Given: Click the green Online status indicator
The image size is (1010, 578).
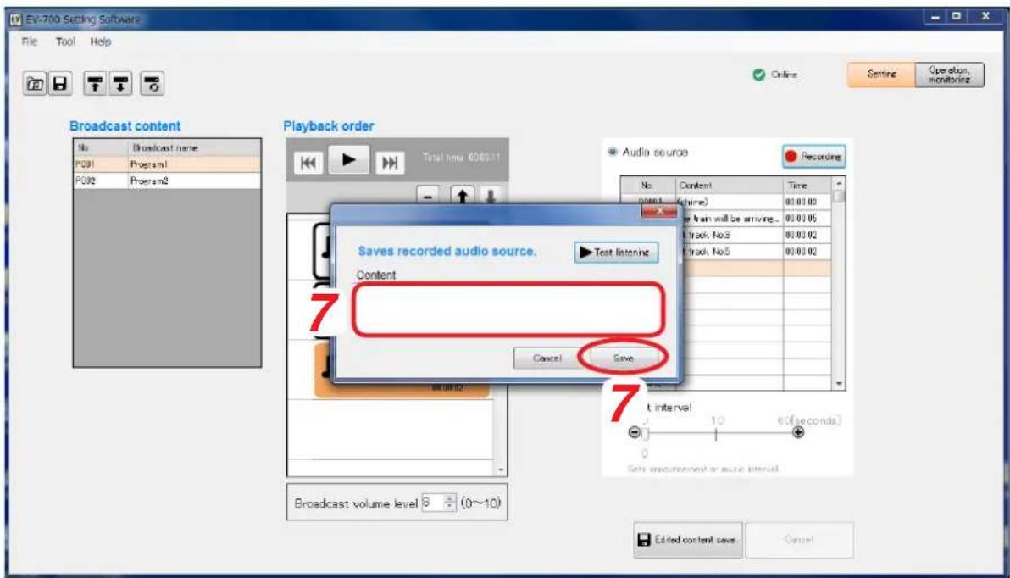Looking at the screenshot, I should 759,75.
